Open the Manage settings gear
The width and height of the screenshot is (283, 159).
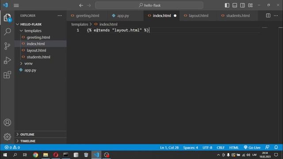click(x=7, y=136)
